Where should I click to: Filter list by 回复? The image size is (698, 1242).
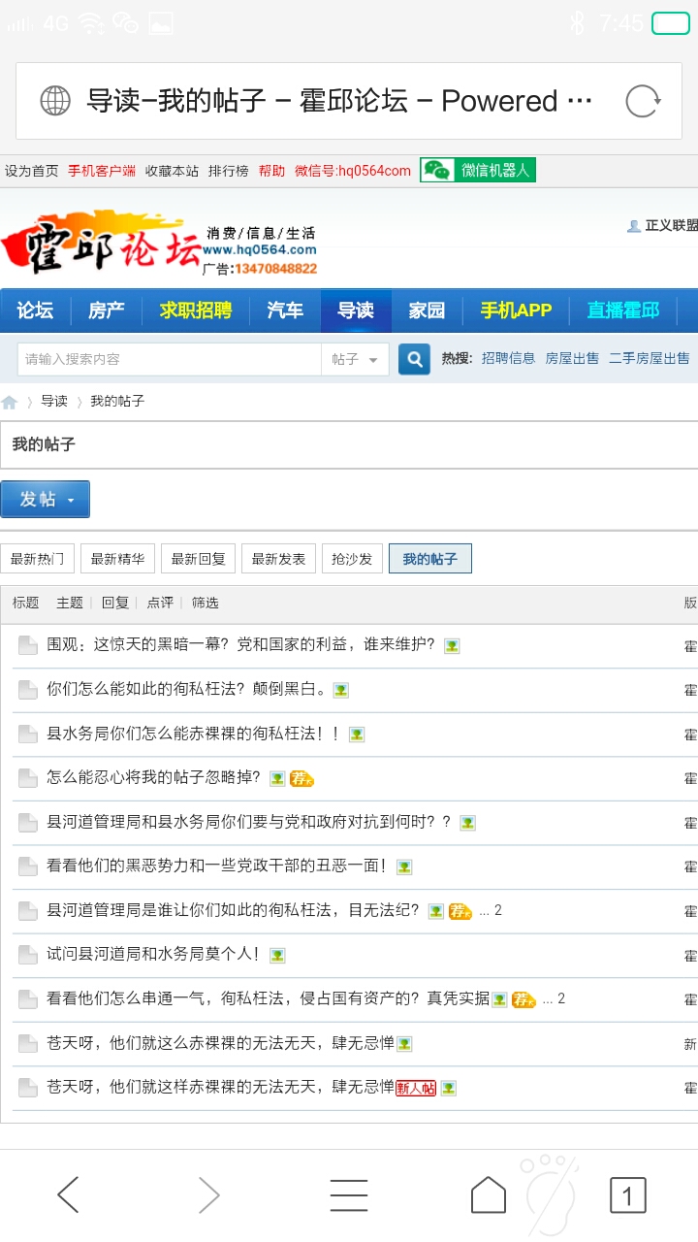tap(115, 603)
